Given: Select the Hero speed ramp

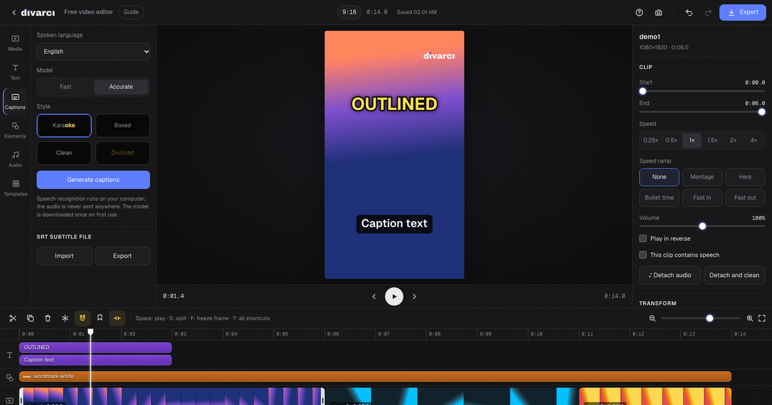Looking at the screenshot, I should point(745,177).
